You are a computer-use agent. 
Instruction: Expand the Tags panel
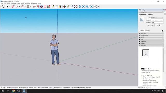151,40
